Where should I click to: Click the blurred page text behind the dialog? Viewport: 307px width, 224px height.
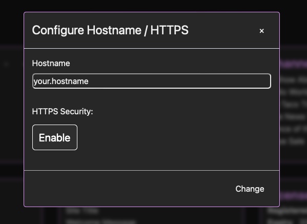pos(293,110)
